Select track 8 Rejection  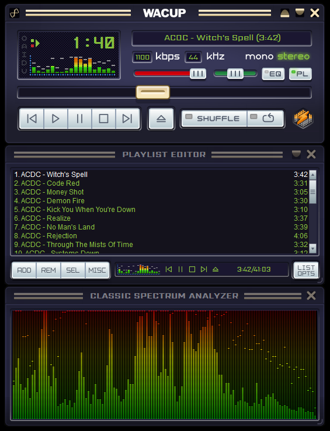[161, 236]
